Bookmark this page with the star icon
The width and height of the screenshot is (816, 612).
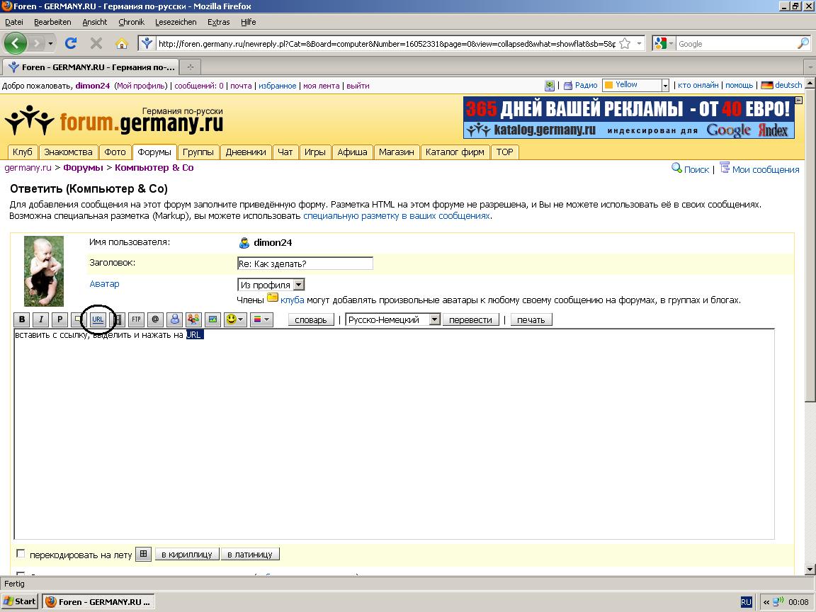625,44
